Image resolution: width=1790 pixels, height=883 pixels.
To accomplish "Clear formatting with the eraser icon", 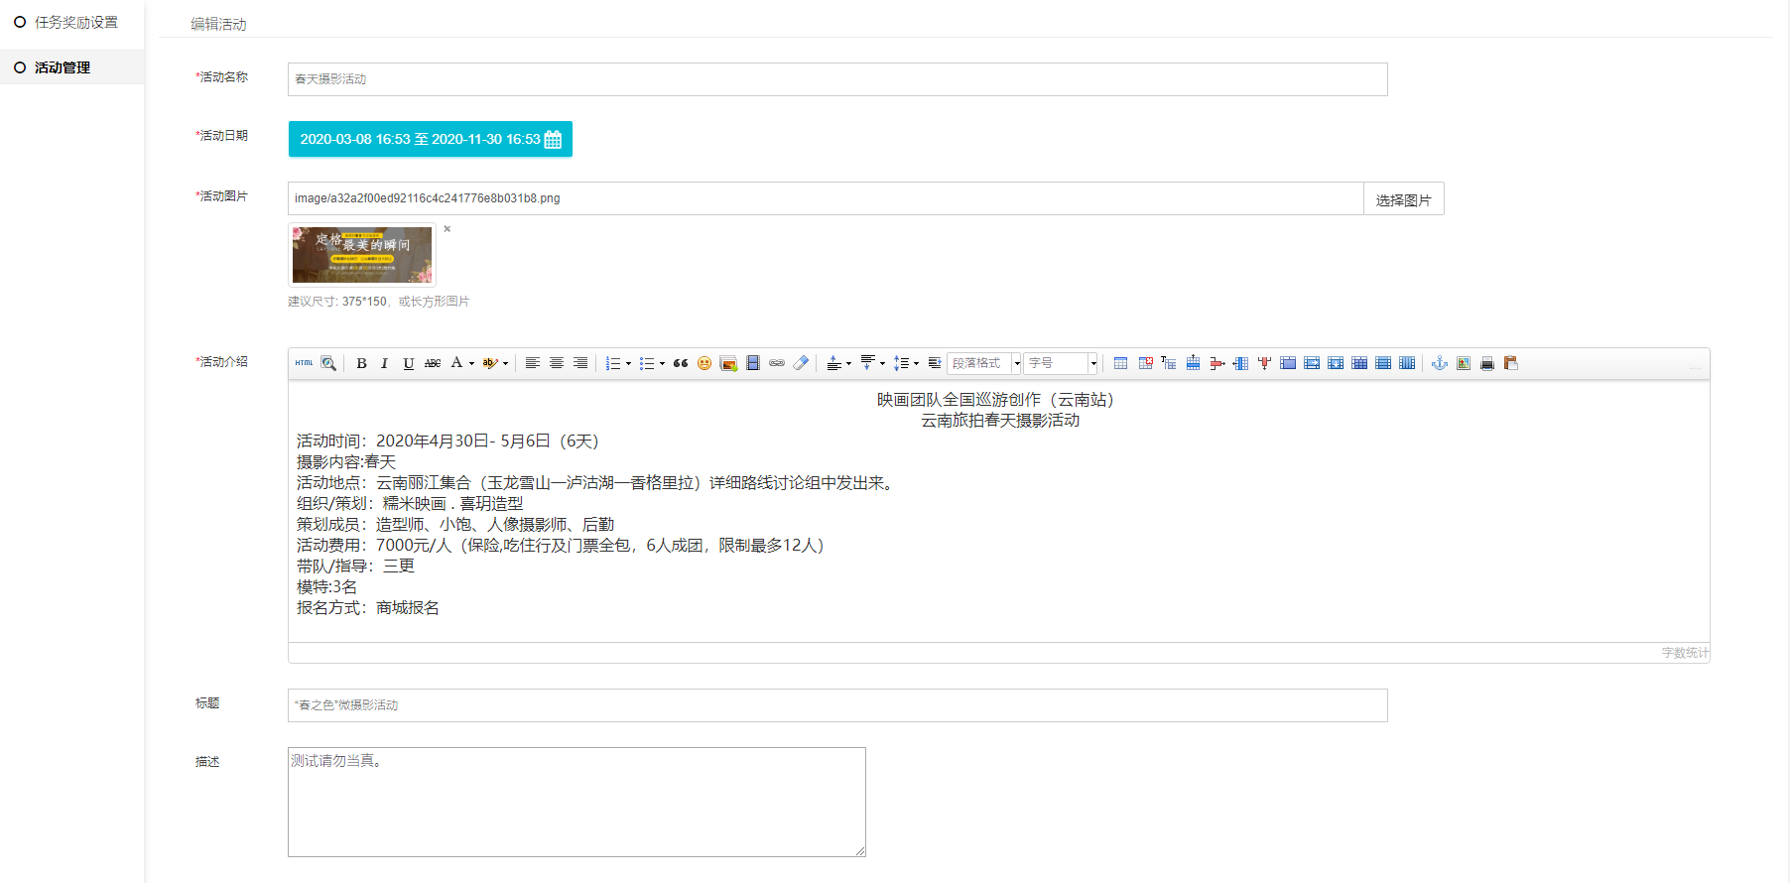I will [x=801, y=363].
